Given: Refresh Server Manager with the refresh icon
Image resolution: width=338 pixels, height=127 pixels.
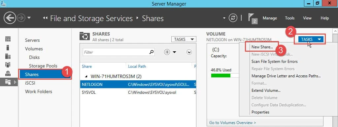Looking at the screenshot, I should click(x=233, y=18).
